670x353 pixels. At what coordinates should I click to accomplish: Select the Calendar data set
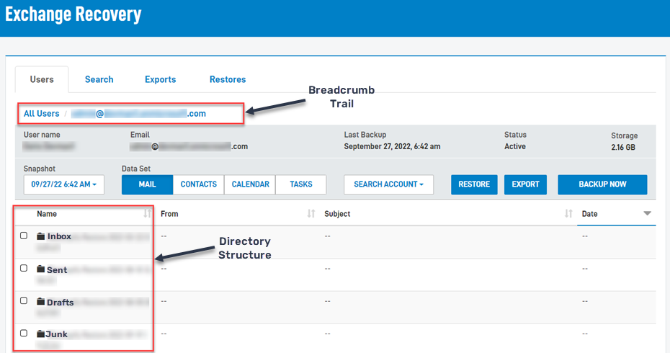coord(250,184)
